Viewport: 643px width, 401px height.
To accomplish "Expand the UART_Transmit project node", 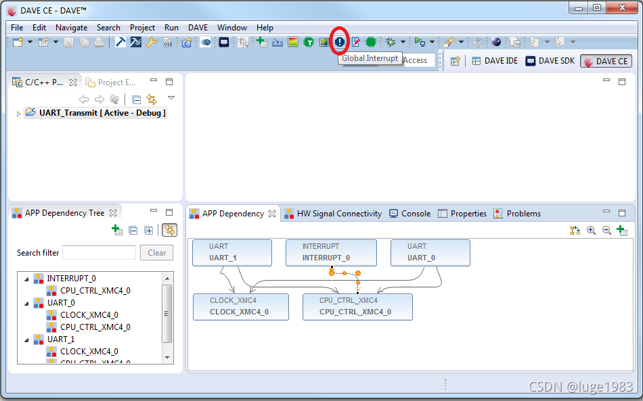I will pyautogui.click(x=18, y=114).
